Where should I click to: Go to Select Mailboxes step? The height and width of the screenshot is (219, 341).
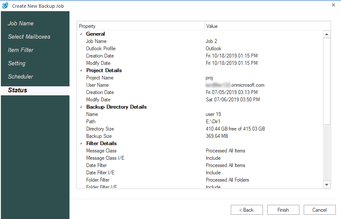tap(29, 36)
